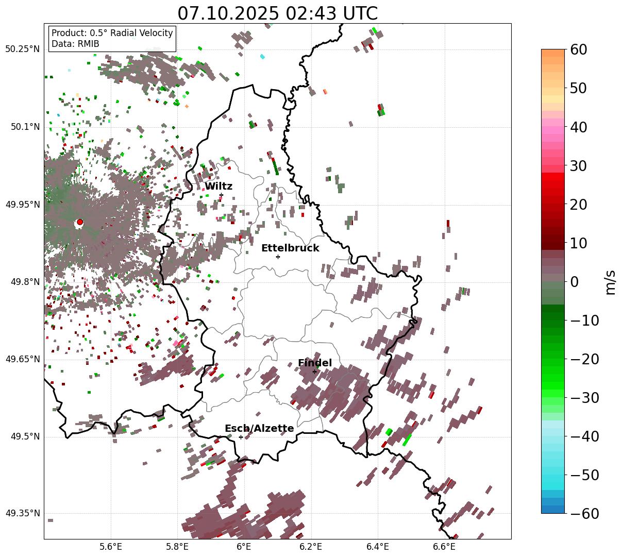Click the latitude label 49.65°N
The width and height of the screenshot is (622, 557).
pos(22,359)
